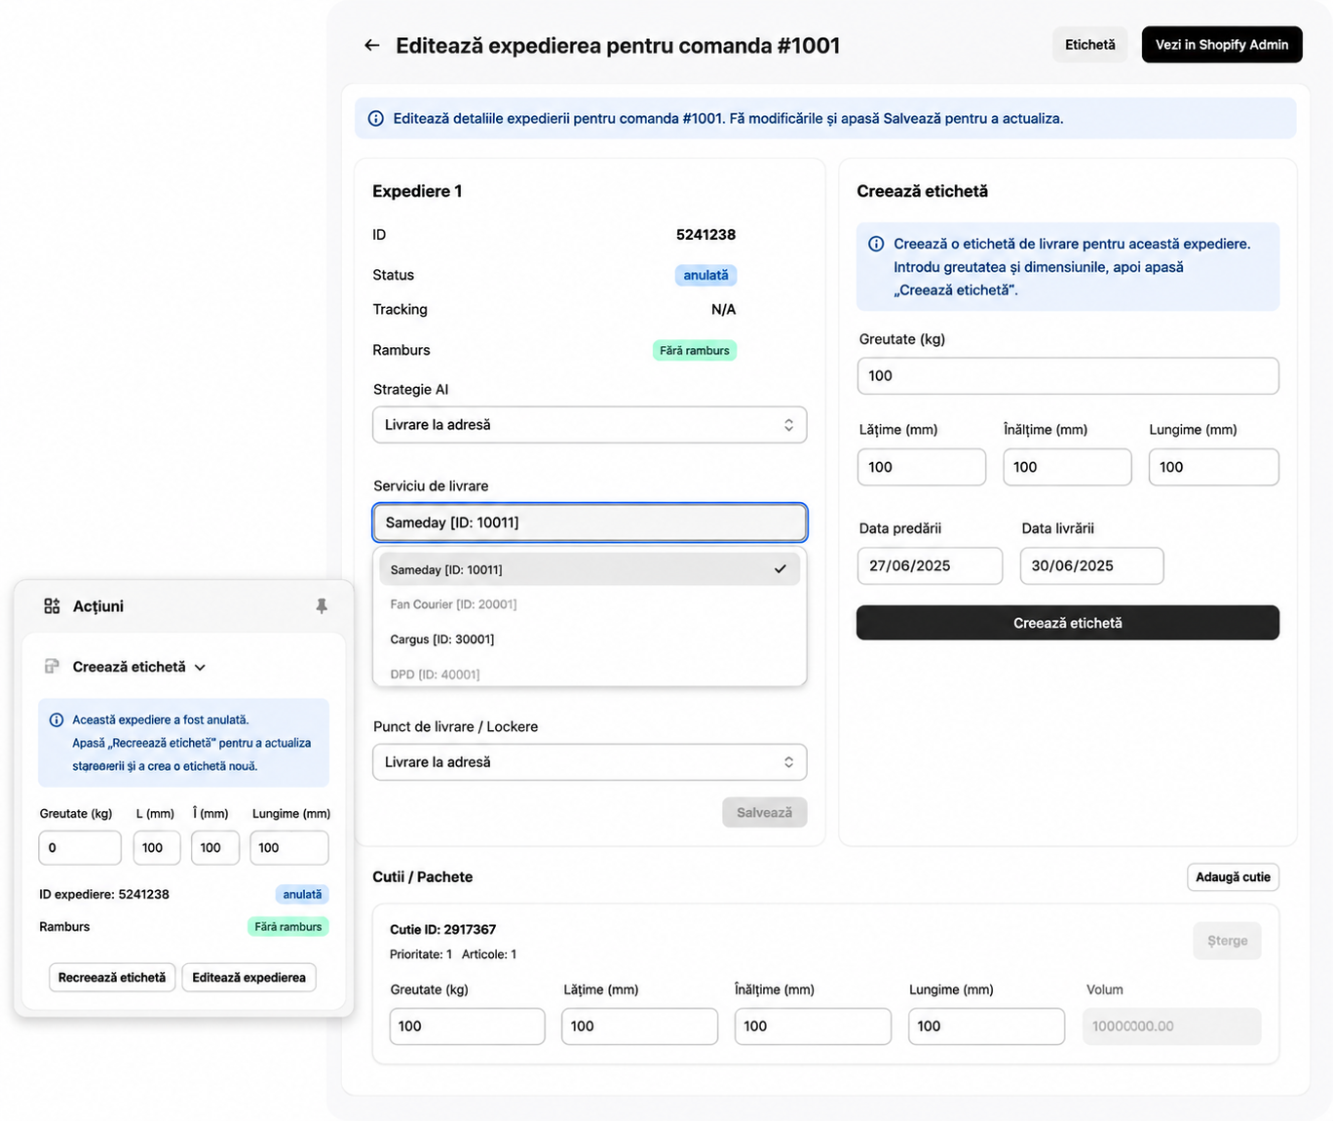Click the info icon in Creează etichetă notice
The height and width of the screenshot is (1121, 1333).
(876, 244)
